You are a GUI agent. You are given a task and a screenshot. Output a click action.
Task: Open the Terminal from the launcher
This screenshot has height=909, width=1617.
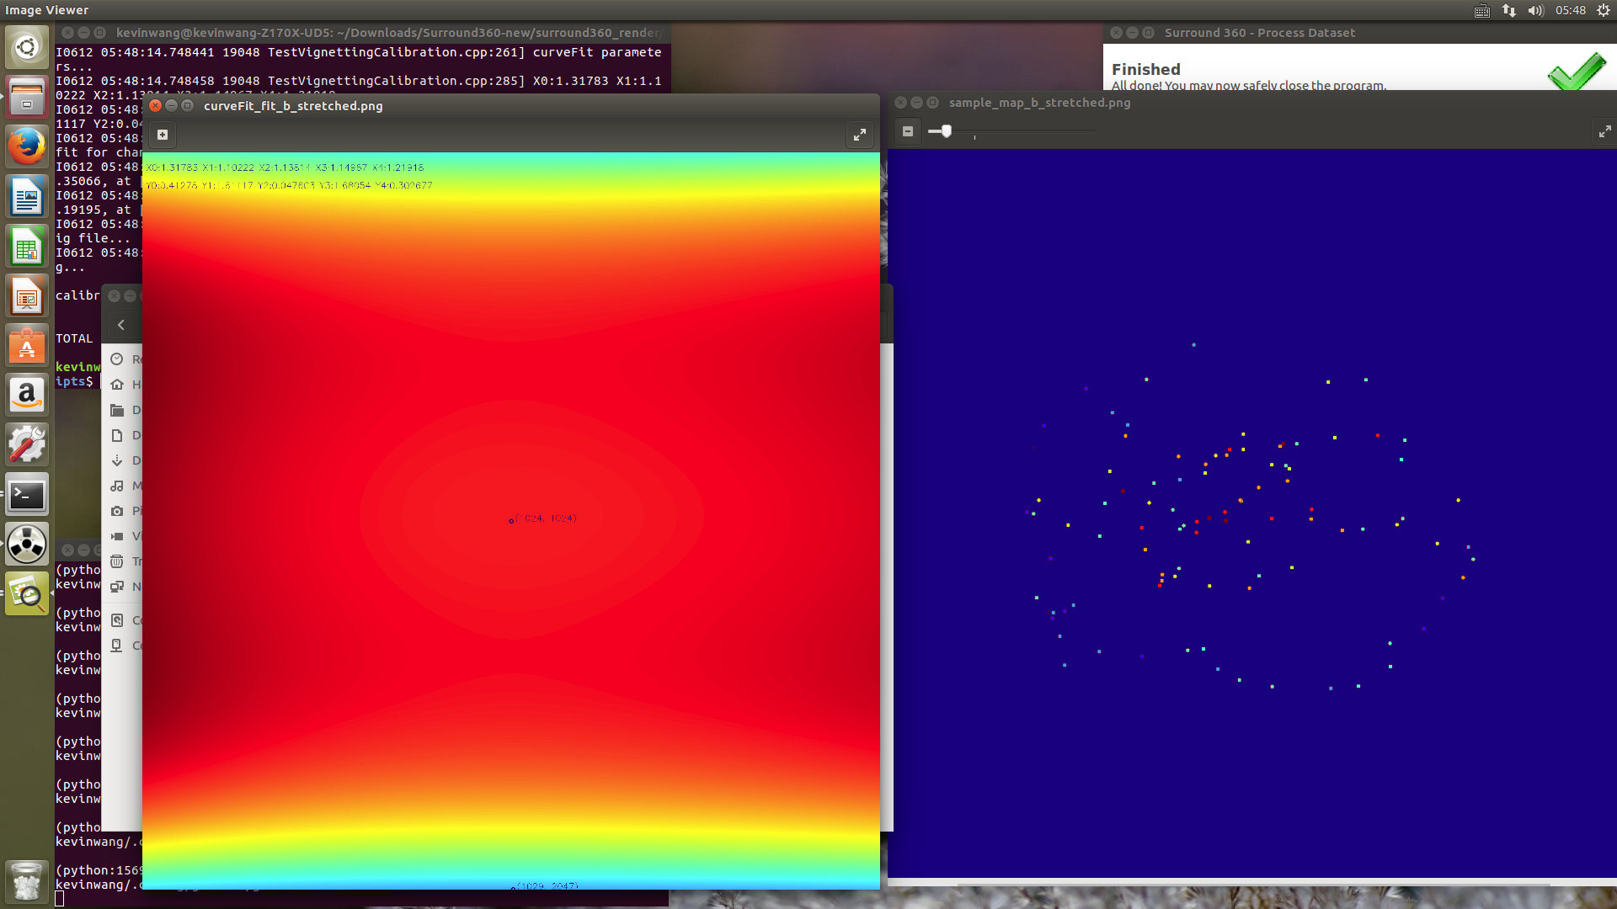coord(26,495)
